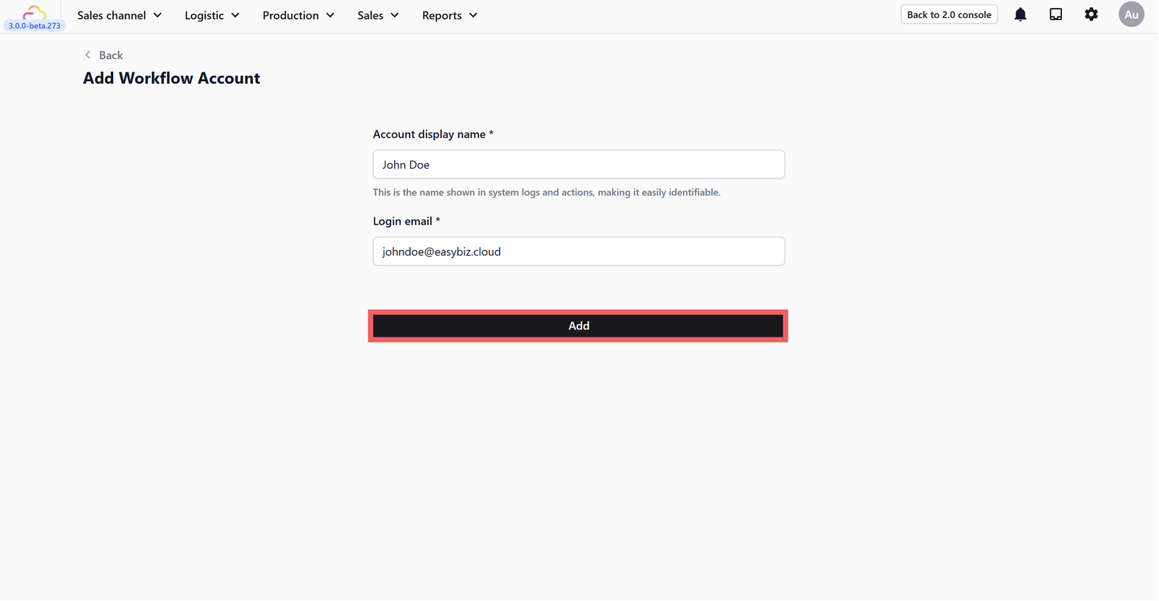This screenshot has height=601, width=1159.
Task: Click the Au avatar circle
Action: coord(1131,14)
